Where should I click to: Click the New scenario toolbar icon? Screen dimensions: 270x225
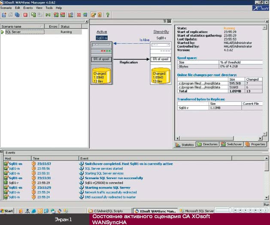[x=4, y=15]
